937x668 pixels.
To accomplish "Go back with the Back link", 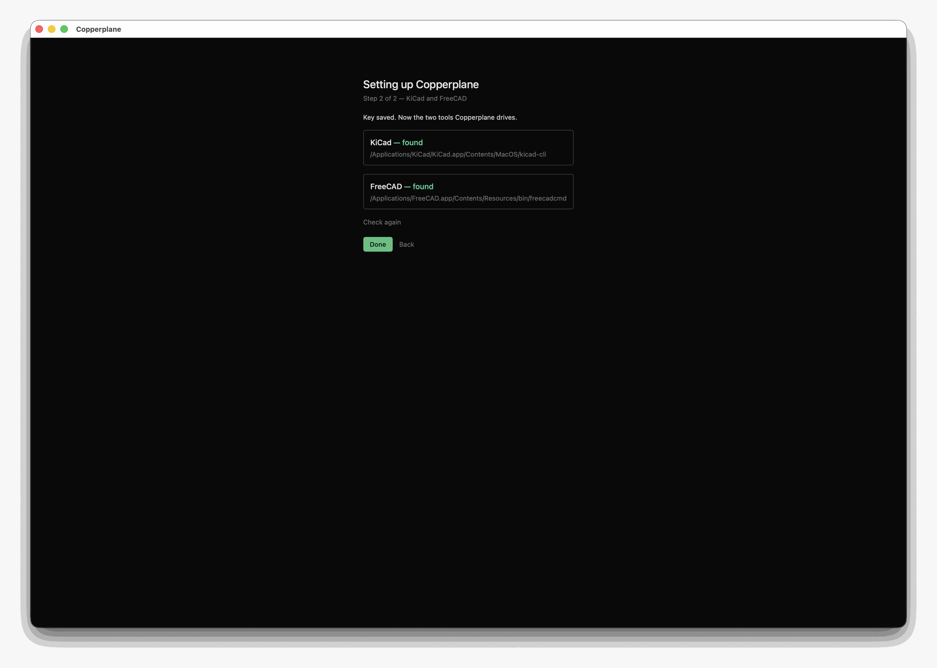I will [406, 244].
